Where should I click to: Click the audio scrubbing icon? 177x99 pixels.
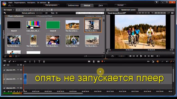coord(167,61)
